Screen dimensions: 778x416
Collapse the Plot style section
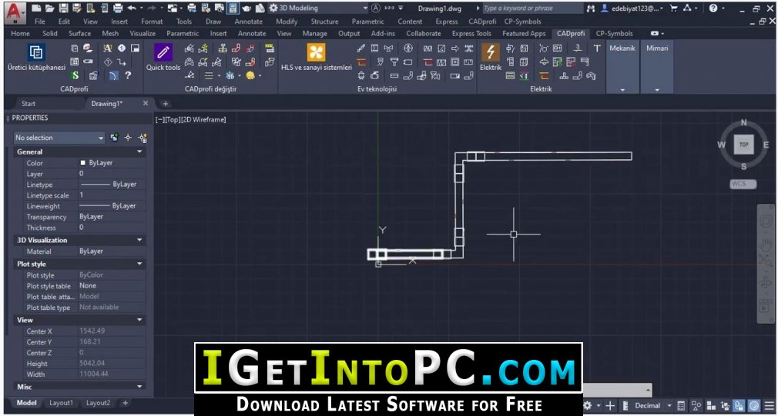click(139, 264)
